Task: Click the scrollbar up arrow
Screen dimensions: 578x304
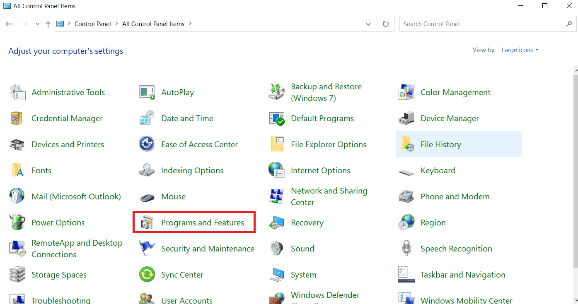Action: [575, 69]
